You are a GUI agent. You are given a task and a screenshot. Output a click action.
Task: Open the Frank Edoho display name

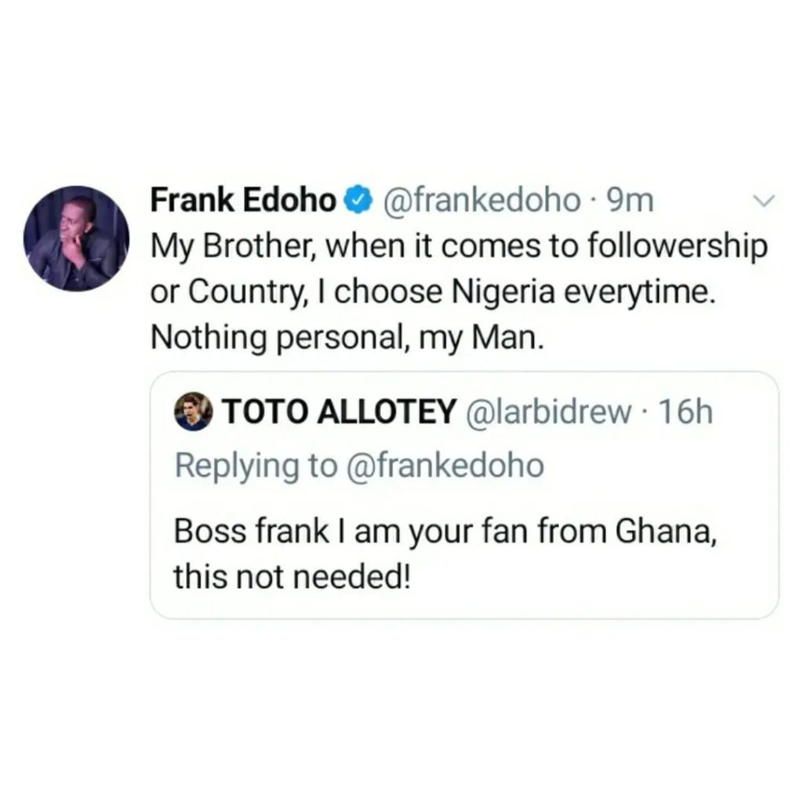tap(243, 202)
